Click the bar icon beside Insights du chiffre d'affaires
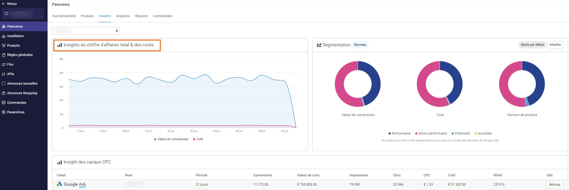This screenshot has height=190, width=569. (x=60, y=45)
